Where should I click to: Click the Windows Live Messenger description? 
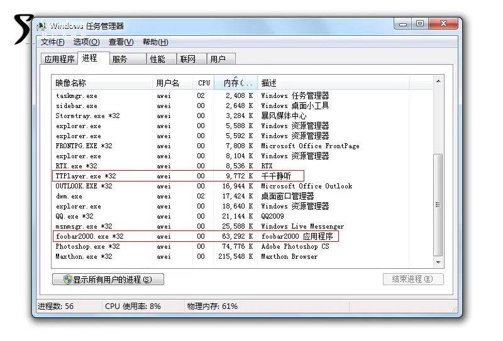pyautogui.click(x=302, y=226)
